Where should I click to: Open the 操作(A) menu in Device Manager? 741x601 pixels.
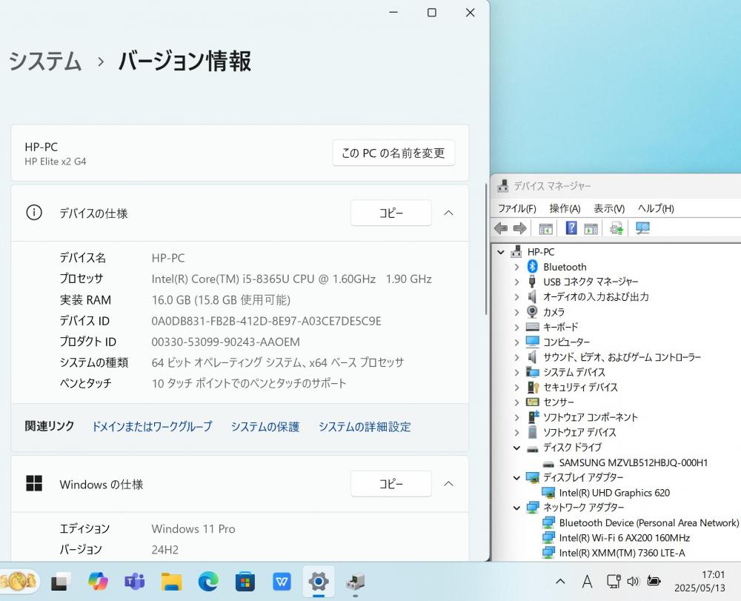point(565,208)
